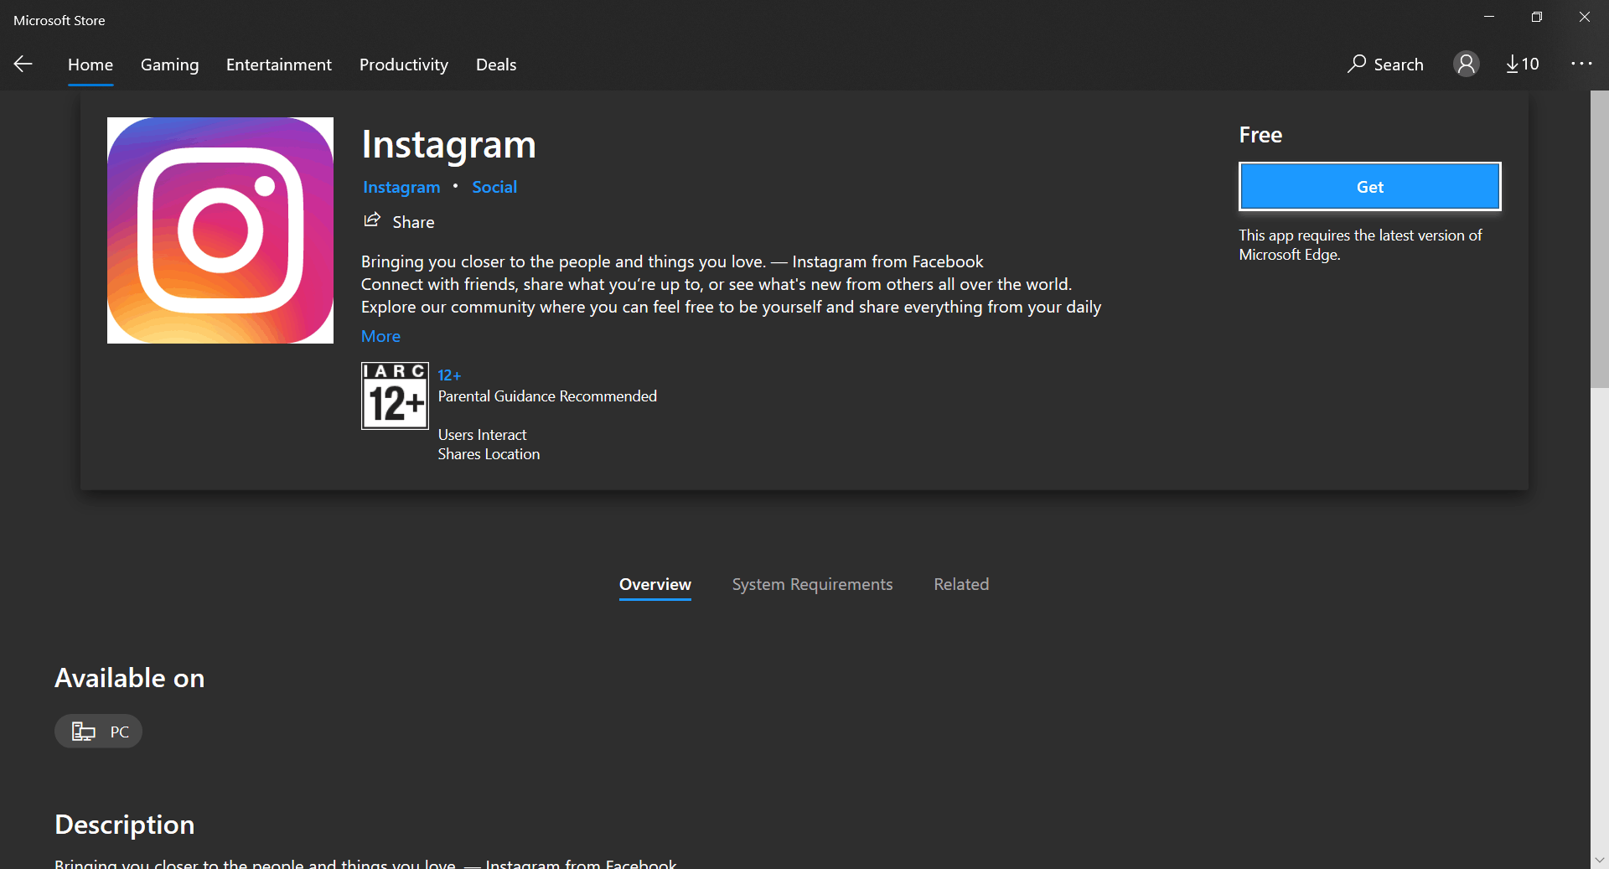Switch to the Home tab

pos(91,65)
